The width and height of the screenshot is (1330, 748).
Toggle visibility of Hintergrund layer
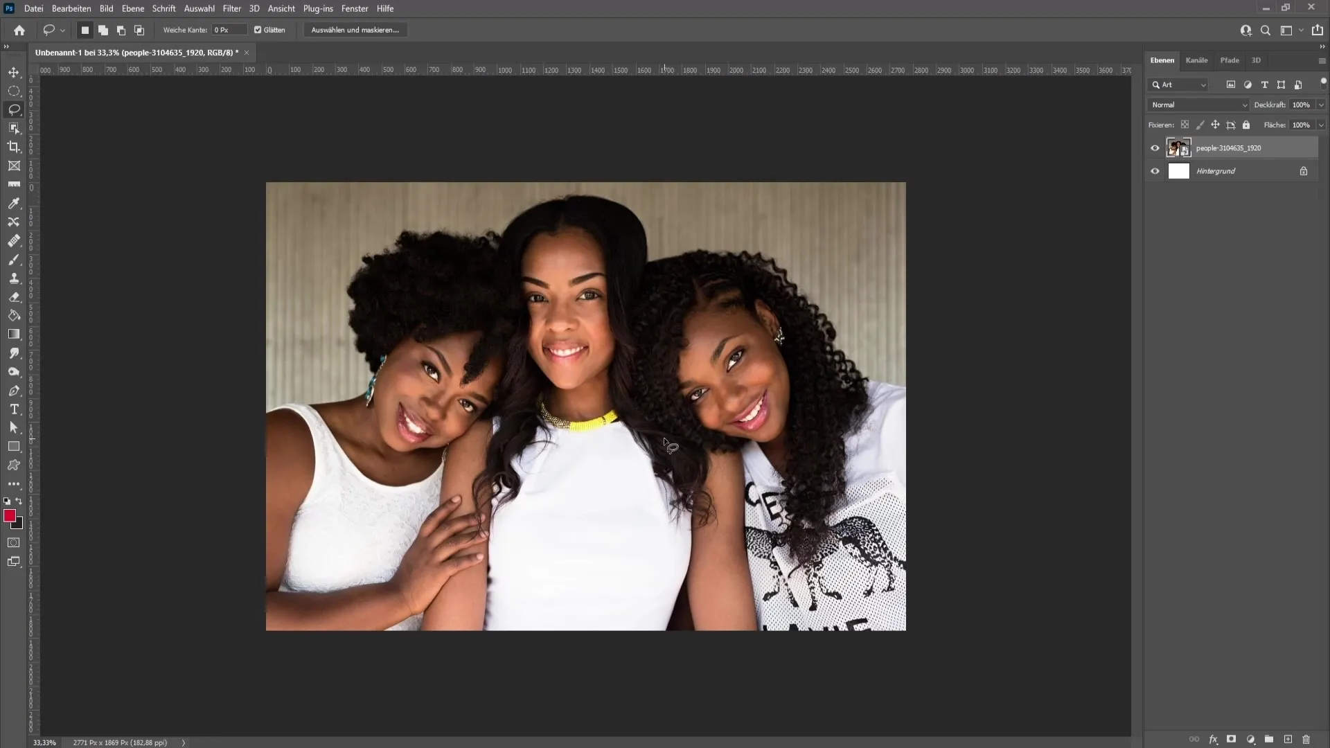point(1153,171)
